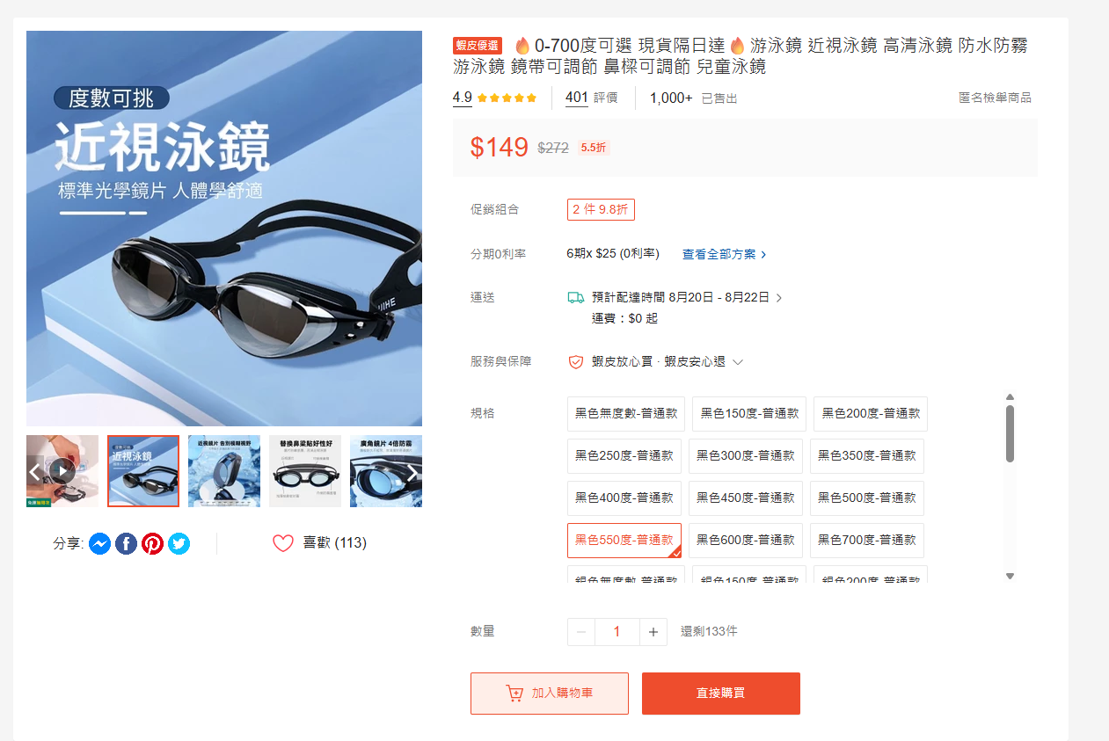Click the 直接購買 buy now button
1109x741 pixels.
coord(721,694)
